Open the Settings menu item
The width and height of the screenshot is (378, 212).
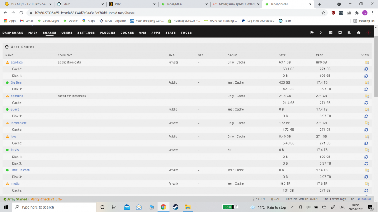[x=86, y=33]
